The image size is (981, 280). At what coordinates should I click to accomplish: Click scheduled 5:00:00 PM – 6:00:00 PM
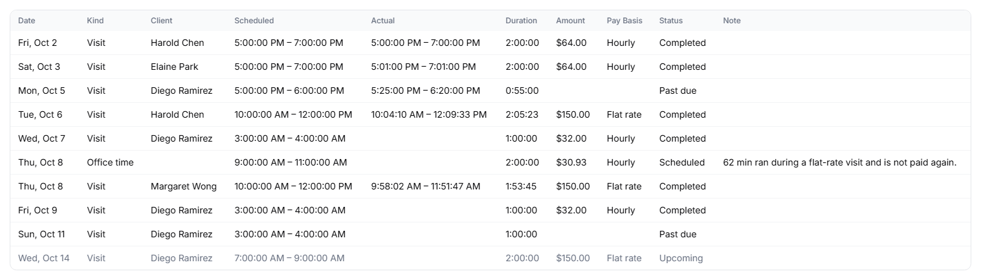point(289,91)
